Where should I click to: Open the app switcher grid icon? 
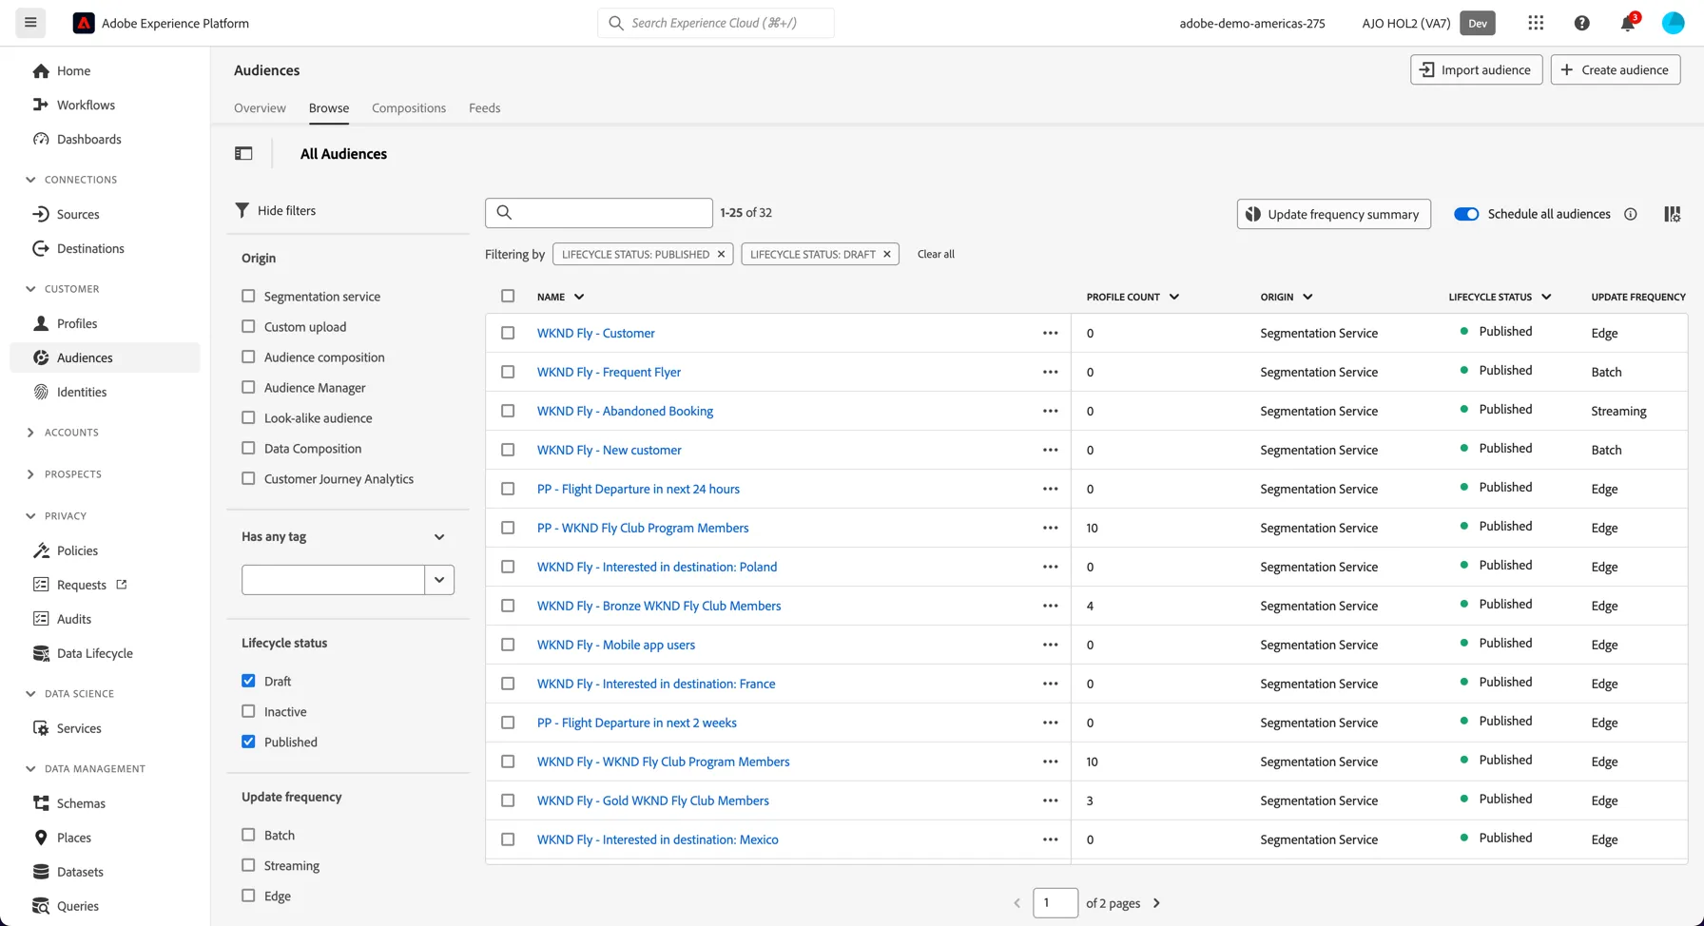[x=1536, y=23]
